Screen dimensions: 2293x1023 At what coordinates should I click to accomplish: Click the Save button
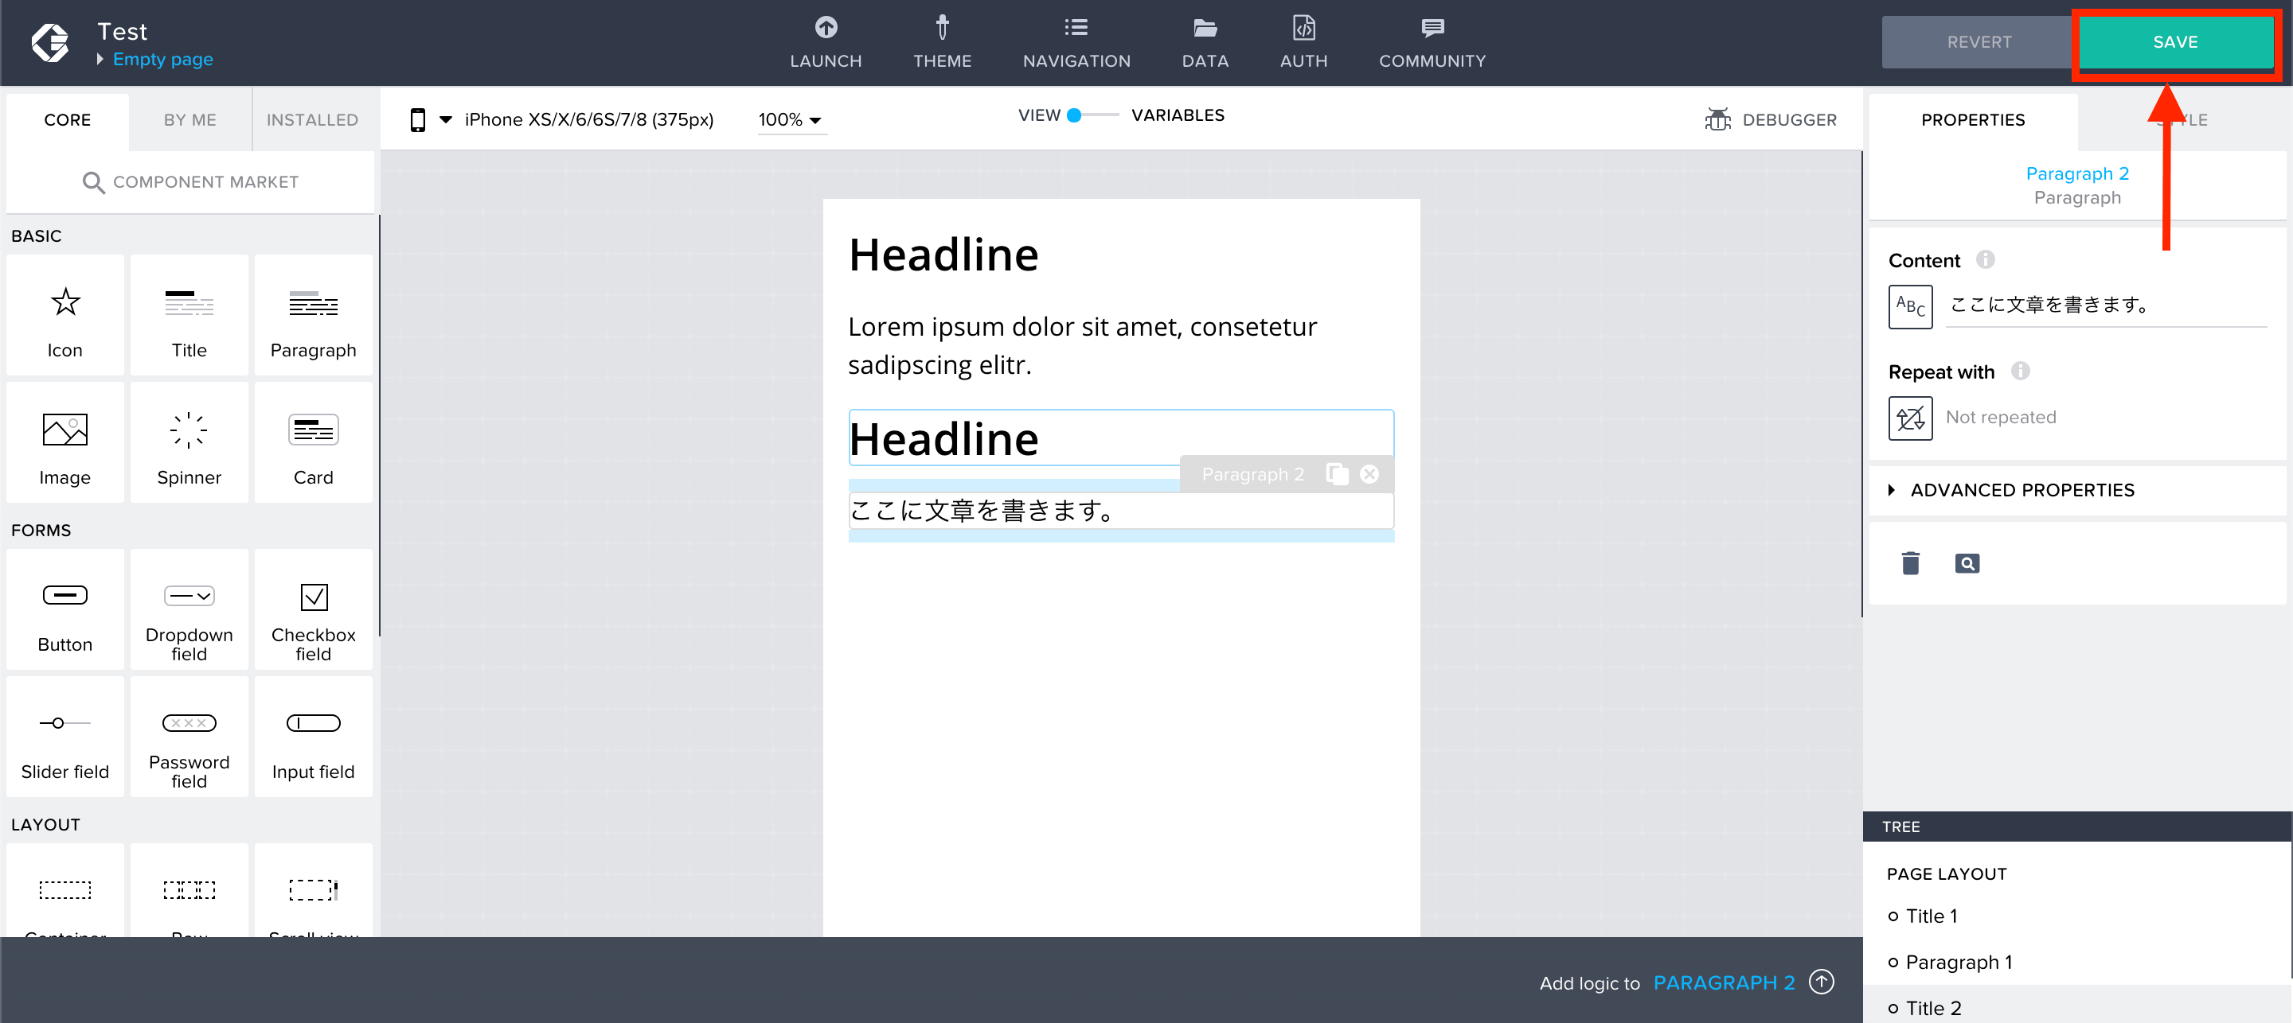tap(2175, 42)
